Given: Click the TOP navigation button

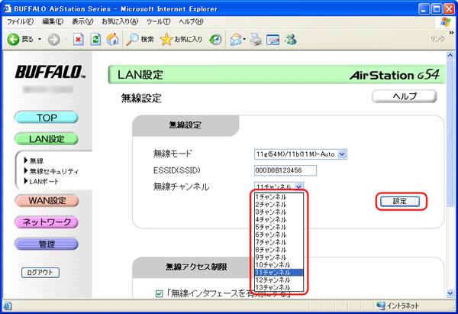Looking at the screenshot, I should point(47,118).
